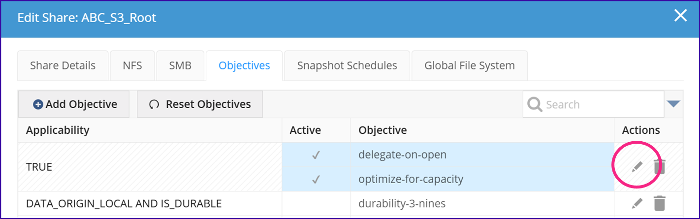Open the Global File System tab
Screen dimensions: 700x219
coord(470,65)
